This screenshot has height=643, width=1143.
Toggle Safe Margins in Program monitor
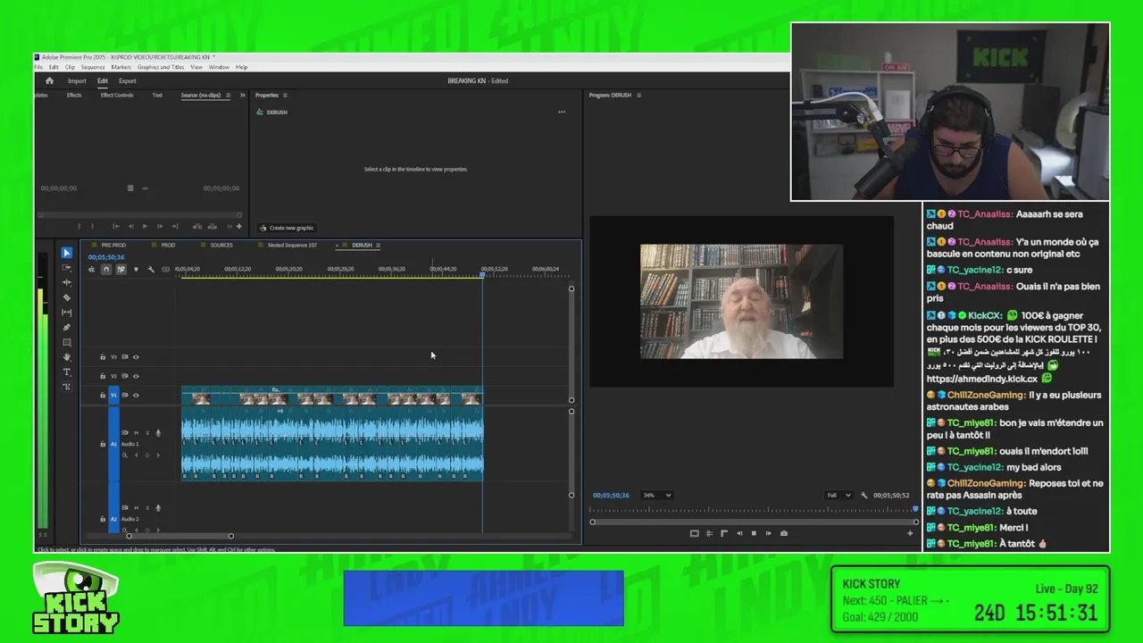(x=694, y=533)
